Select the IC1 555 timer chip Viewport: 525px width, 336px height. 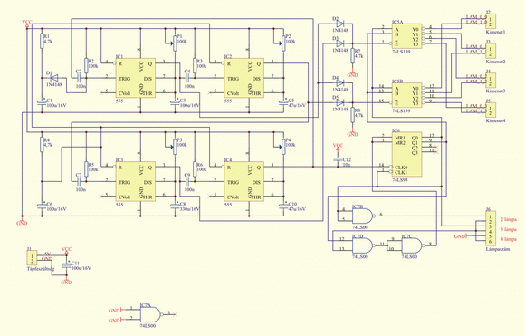coord(135,78)
